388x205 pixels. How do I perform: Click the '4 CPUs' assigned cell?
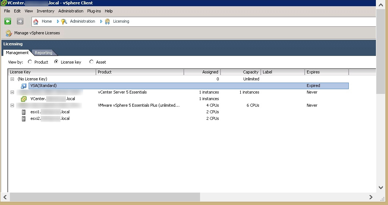click(213, 105)
